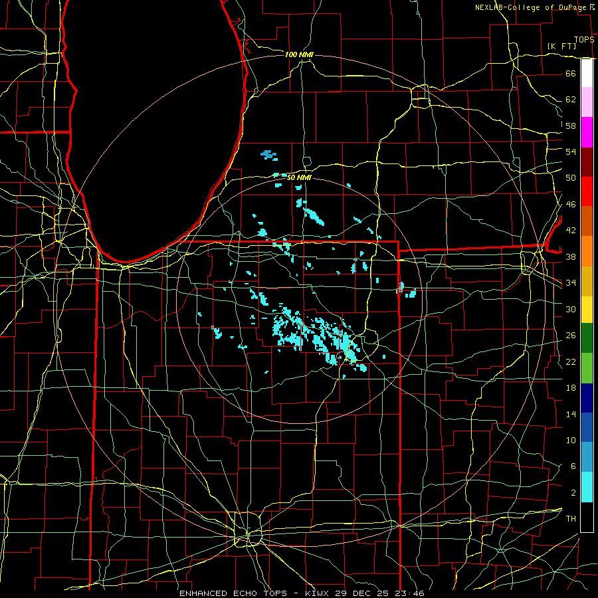Click the '50 NMI' range ring label
Image resolution: width=598 pixels, height=598 pixels.
299,177
